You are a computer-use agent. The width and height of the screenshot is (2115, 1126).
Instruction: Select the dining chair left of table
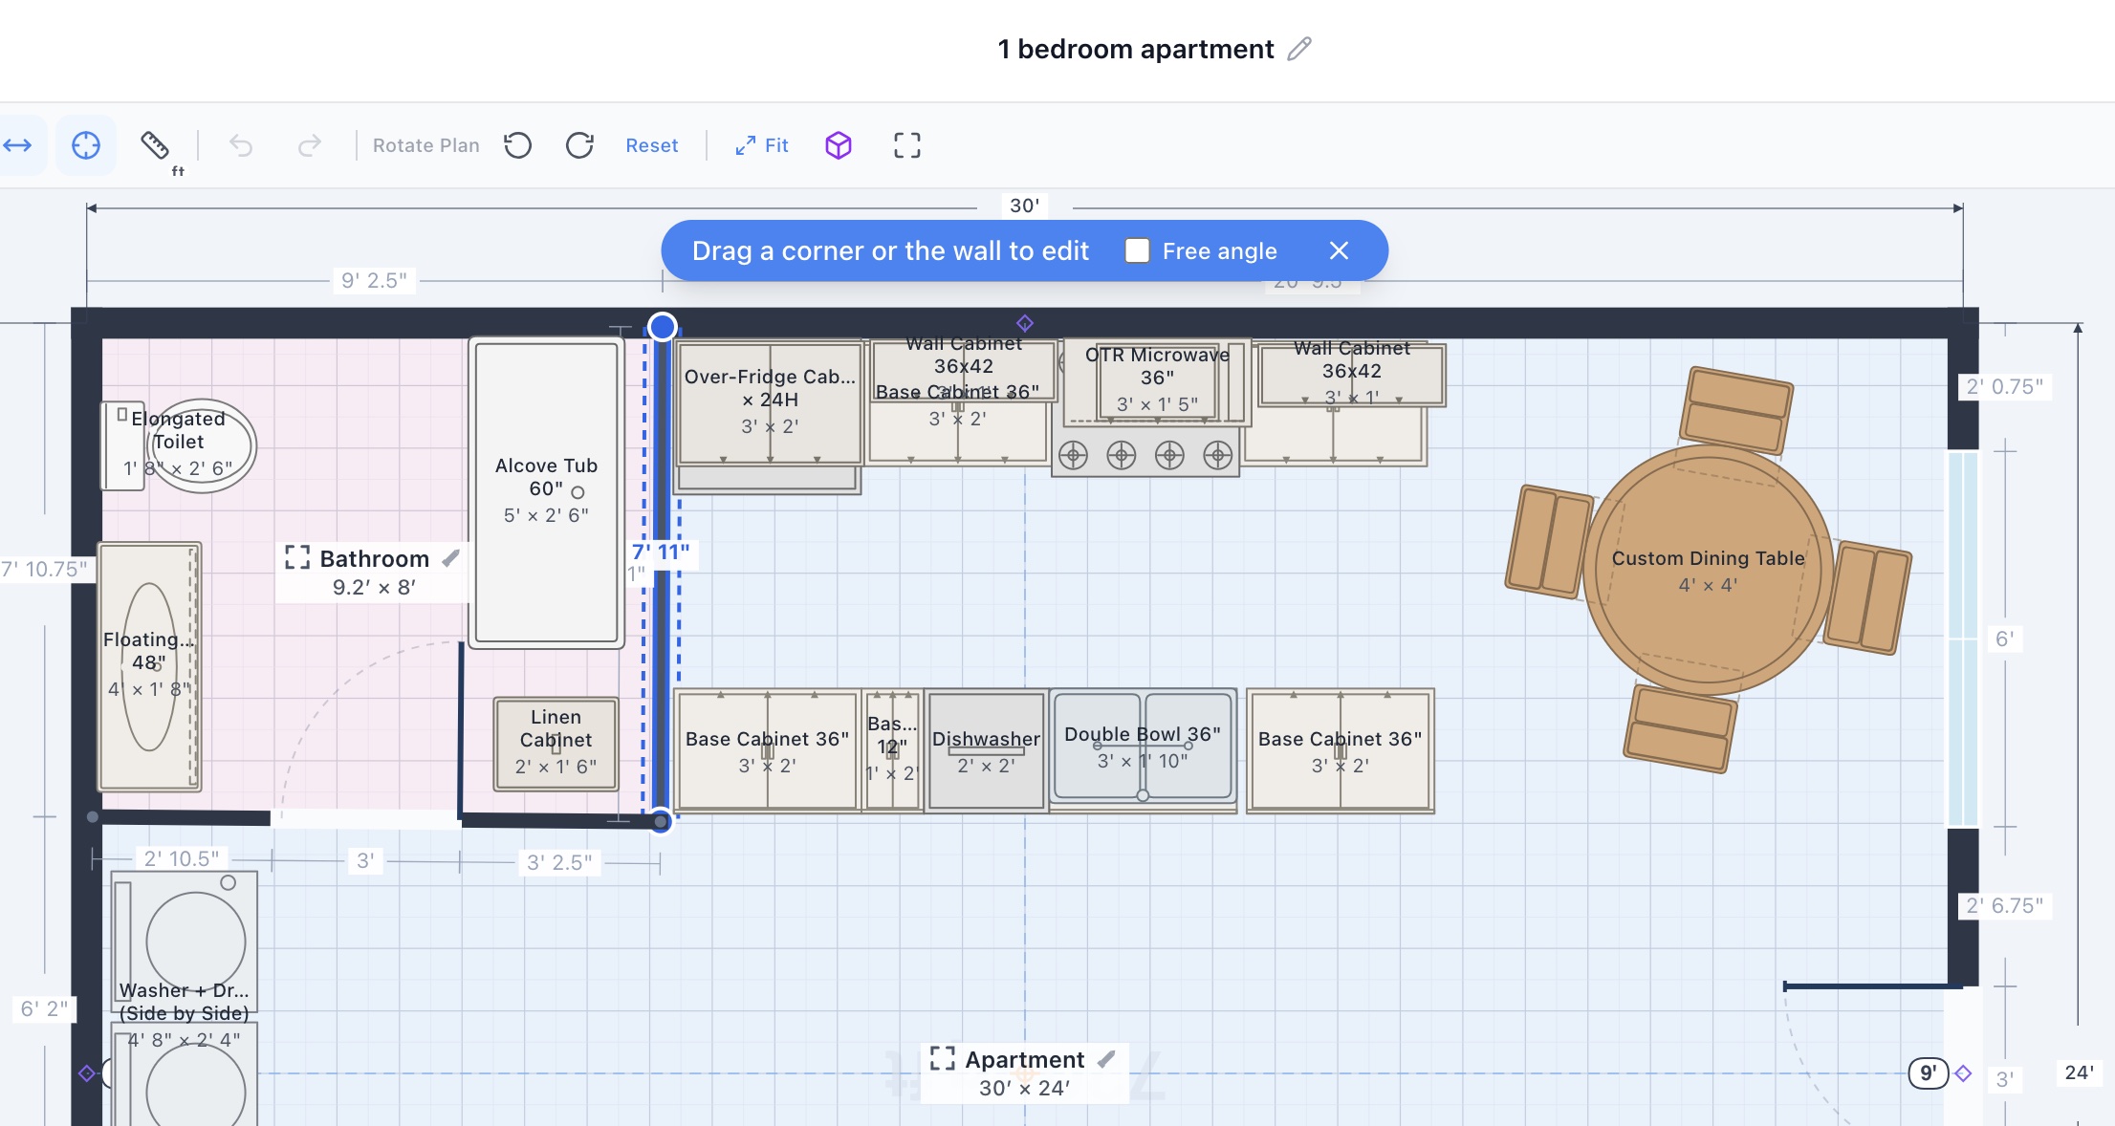(1550, 542)
